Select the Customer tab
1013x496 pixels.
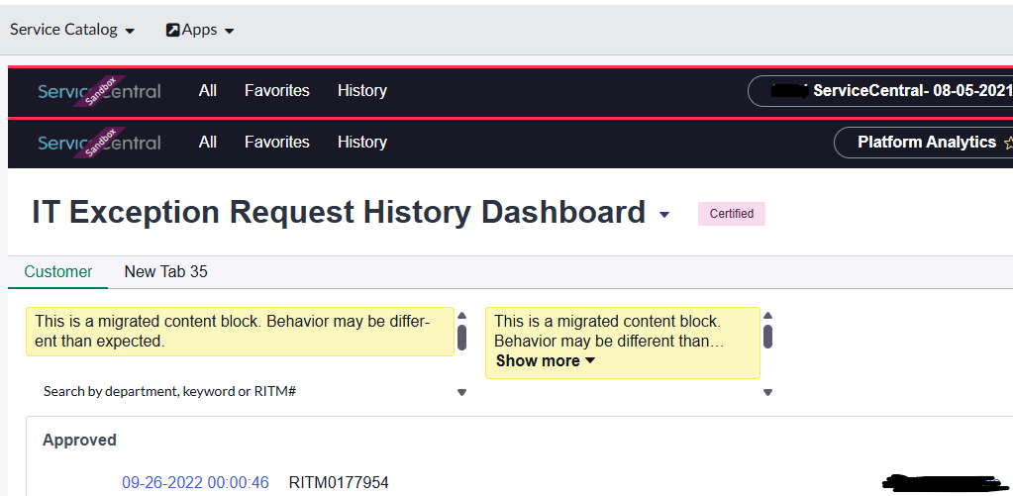click(x=58, y=271)
